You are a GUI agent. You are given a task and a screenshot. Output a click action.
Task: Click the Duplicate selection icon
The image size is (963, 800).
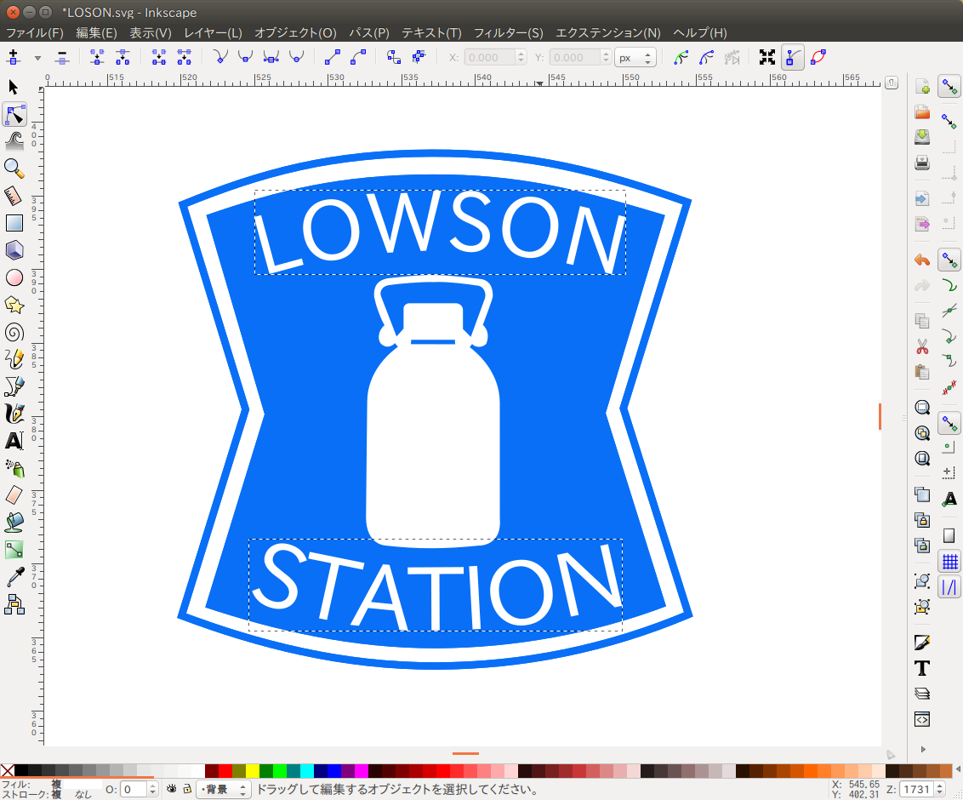[922, 494]
